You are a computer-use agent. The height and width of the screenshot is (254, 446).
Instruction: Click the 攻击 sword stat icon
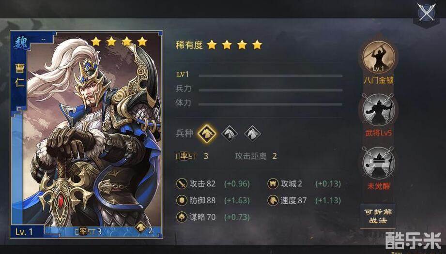(182, 183)
